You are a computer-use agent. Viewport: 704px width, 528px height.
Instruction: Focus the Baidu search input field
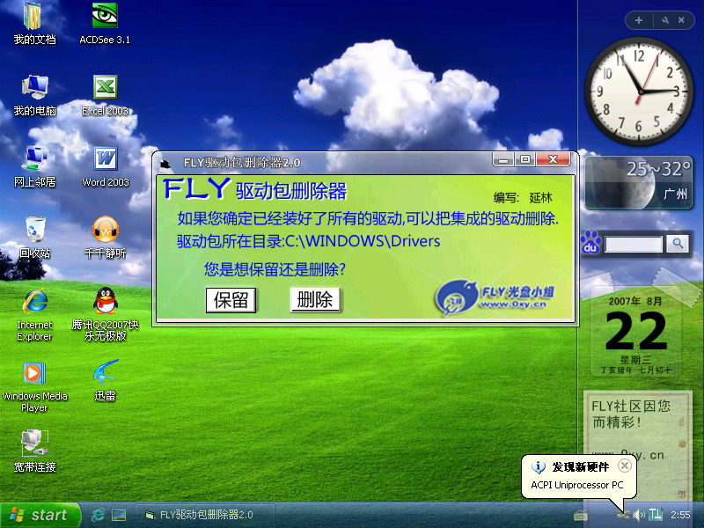pyautogui.click(x=634, y=245)
